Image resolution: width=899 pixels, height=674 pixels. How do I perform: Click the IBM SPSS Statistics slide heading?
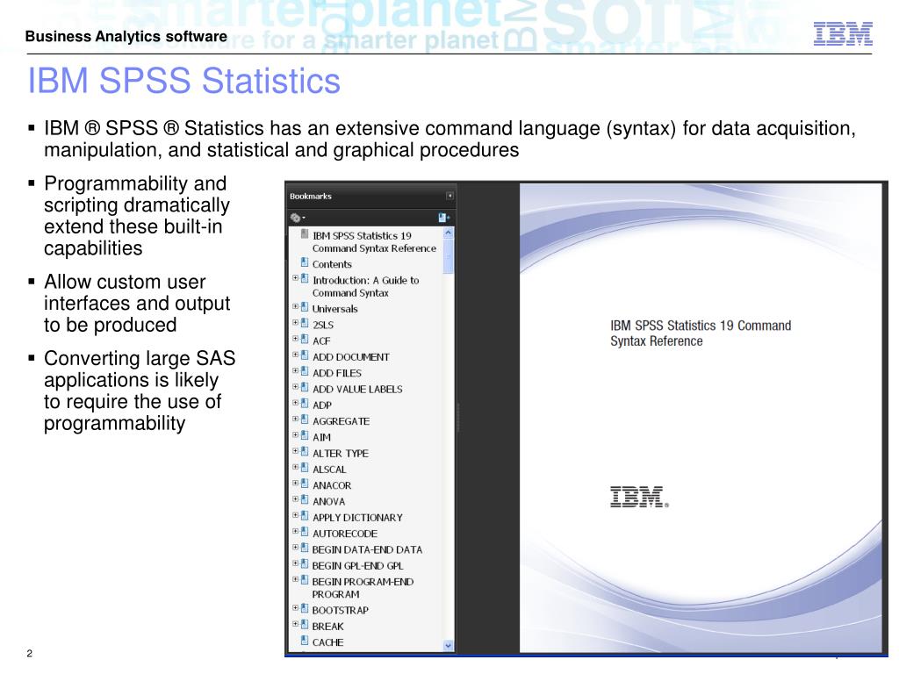pos(184,80)
